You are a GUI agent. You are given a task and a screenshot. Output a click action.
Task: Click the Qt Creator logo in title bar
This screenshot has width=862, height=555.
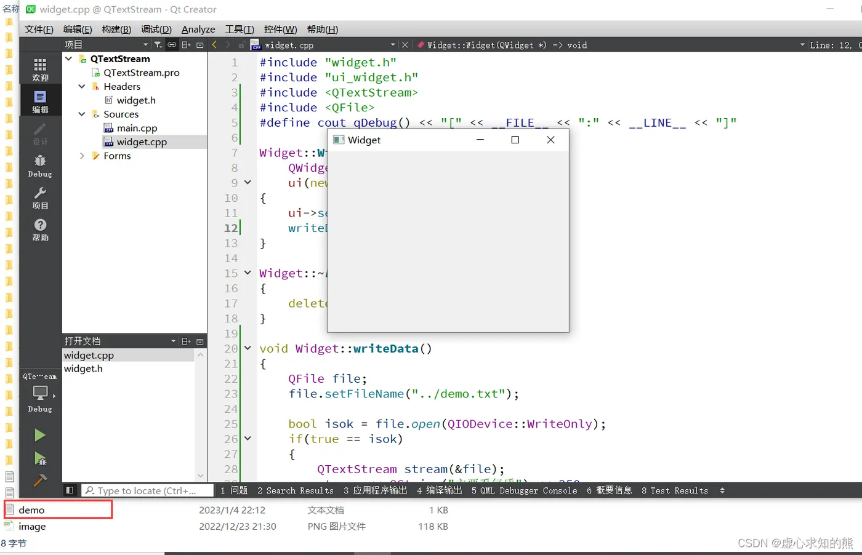[x=30, y=9]
